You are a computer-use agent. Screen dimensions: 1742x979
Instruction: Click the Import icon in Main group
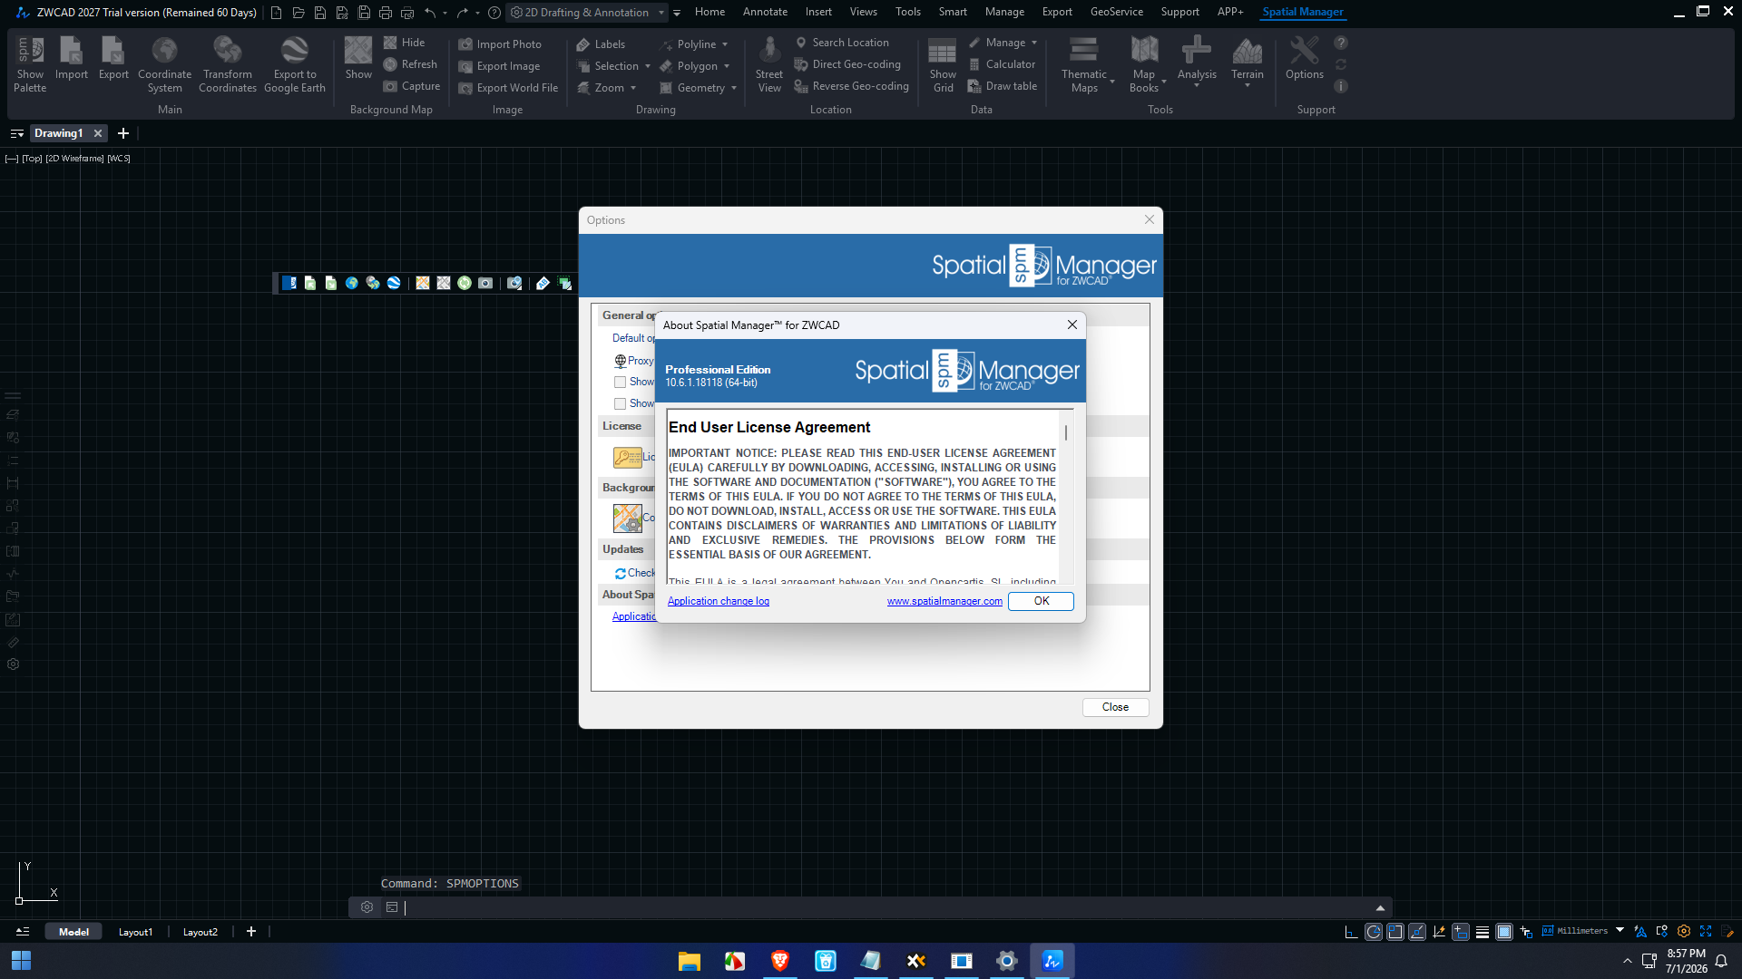72,58
